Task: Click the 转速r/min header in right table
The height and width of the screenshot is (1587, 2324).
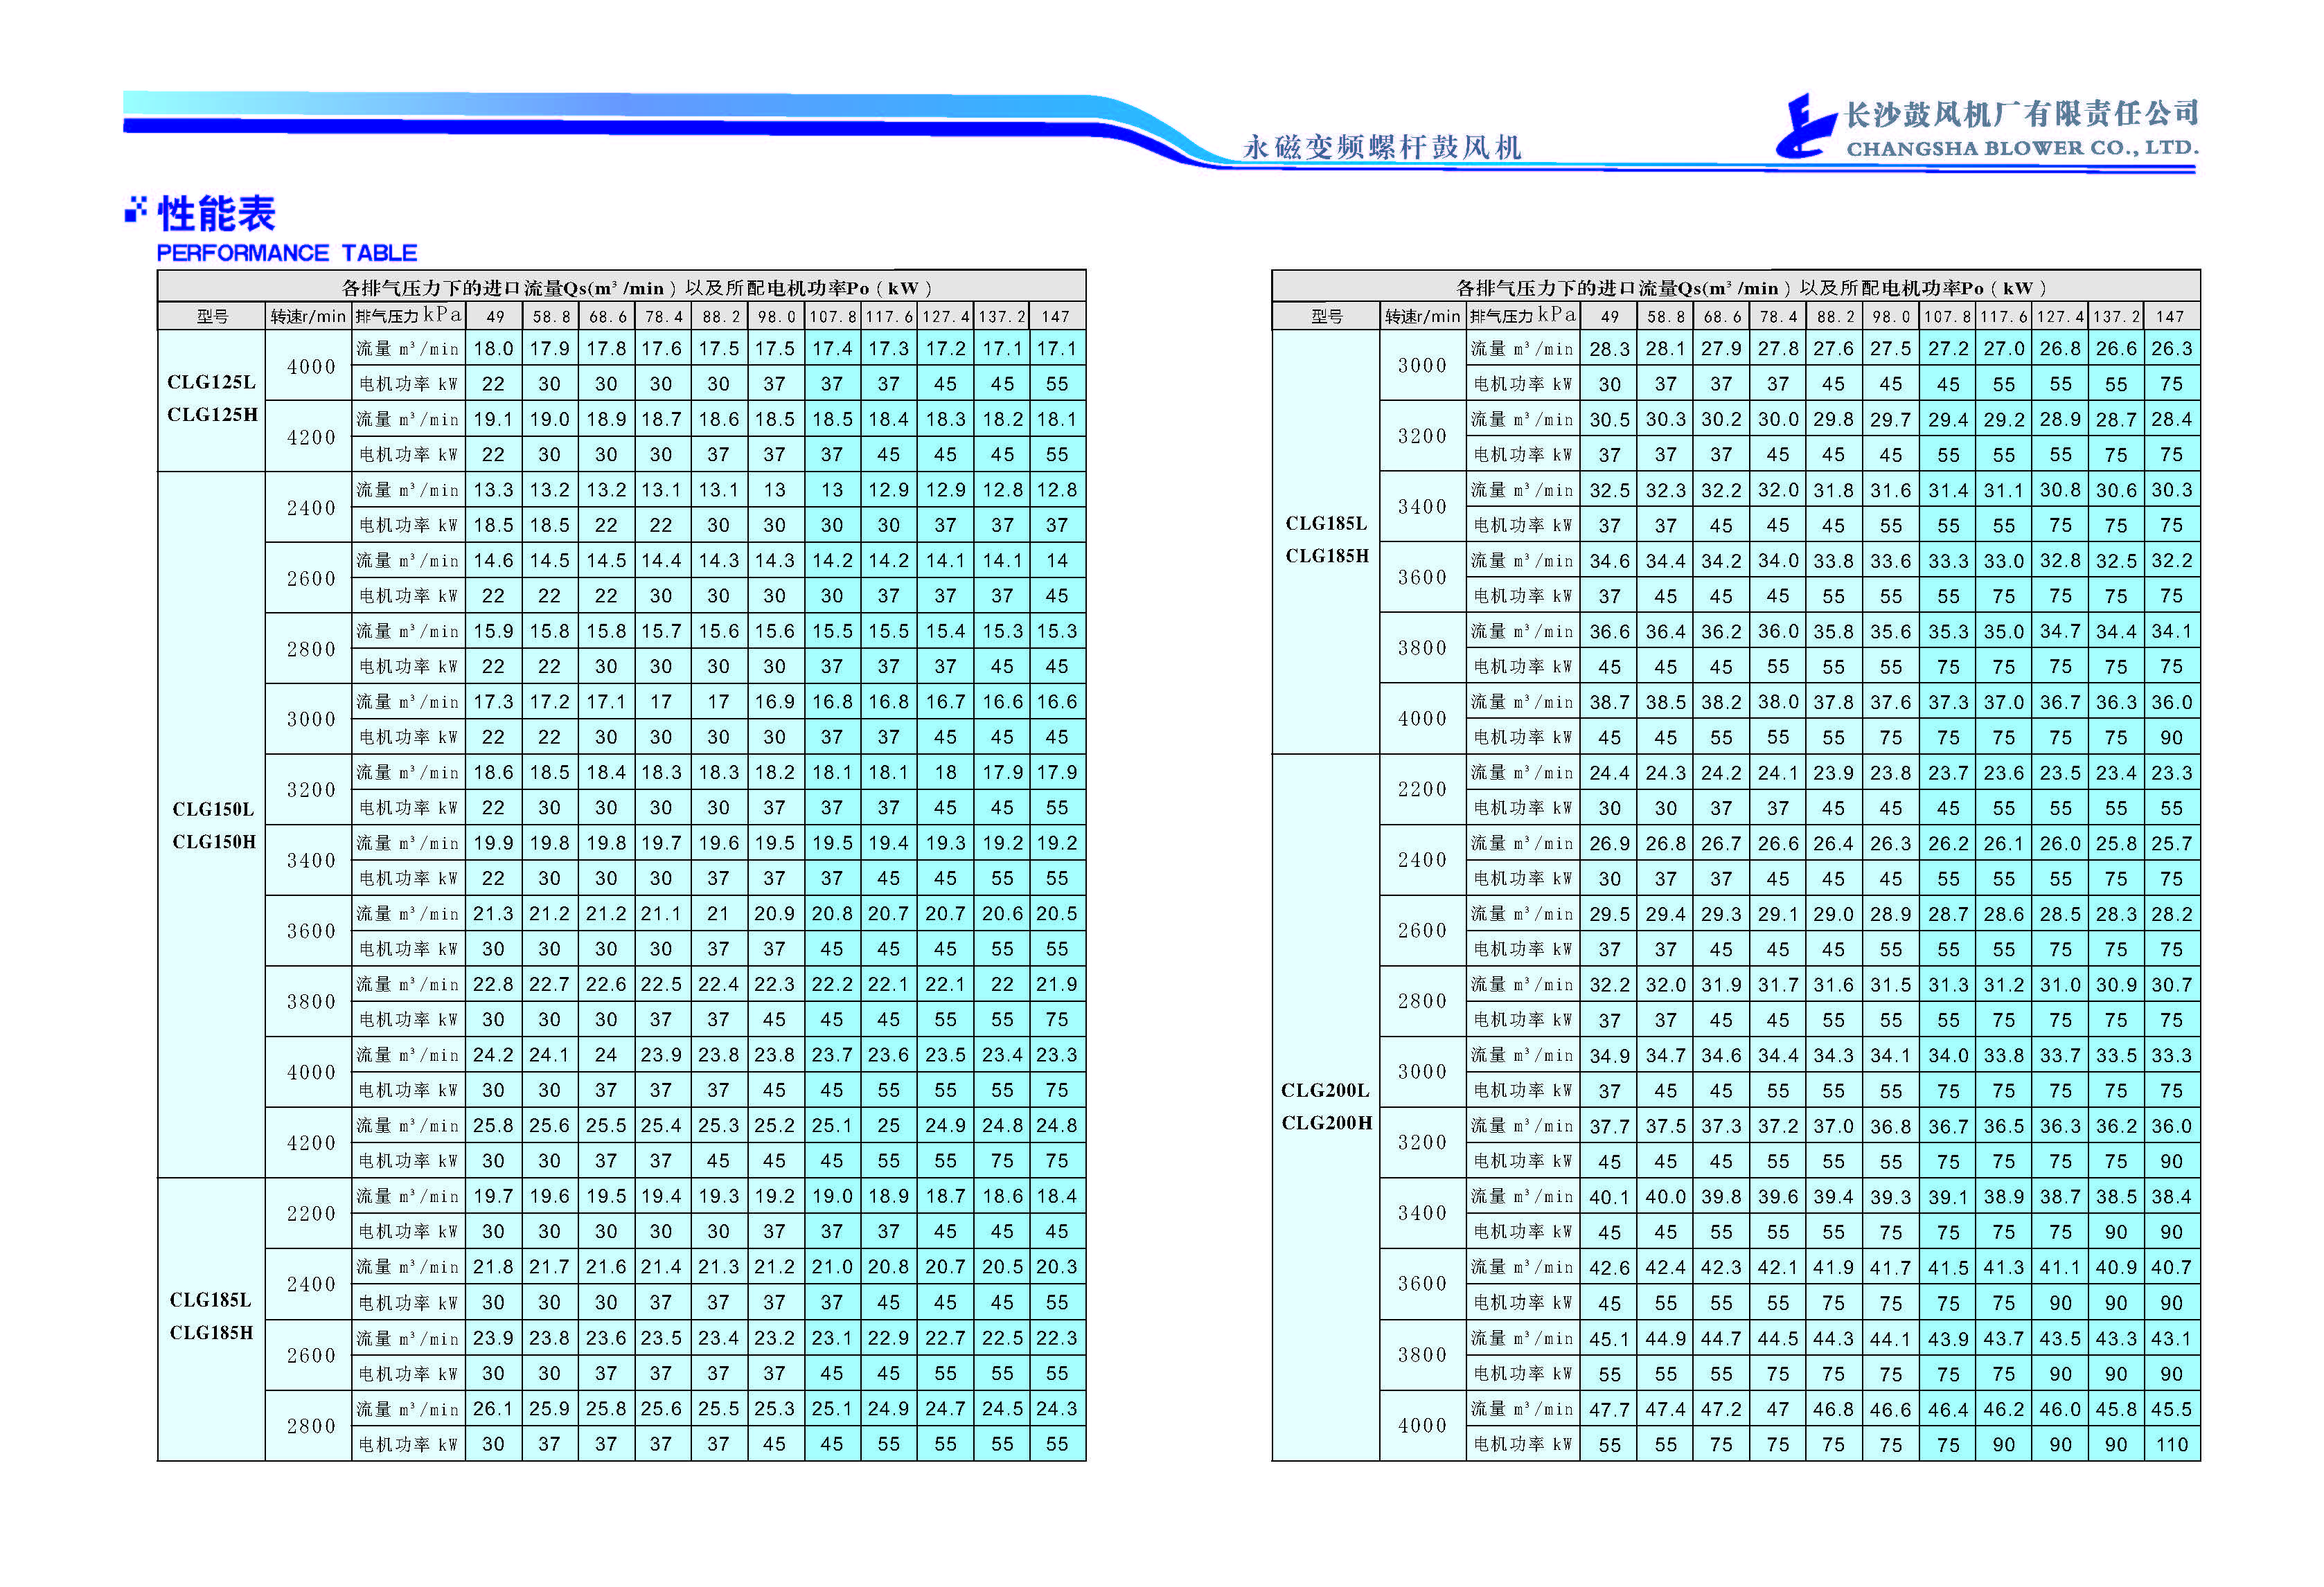Action: tap(1422, 317)
